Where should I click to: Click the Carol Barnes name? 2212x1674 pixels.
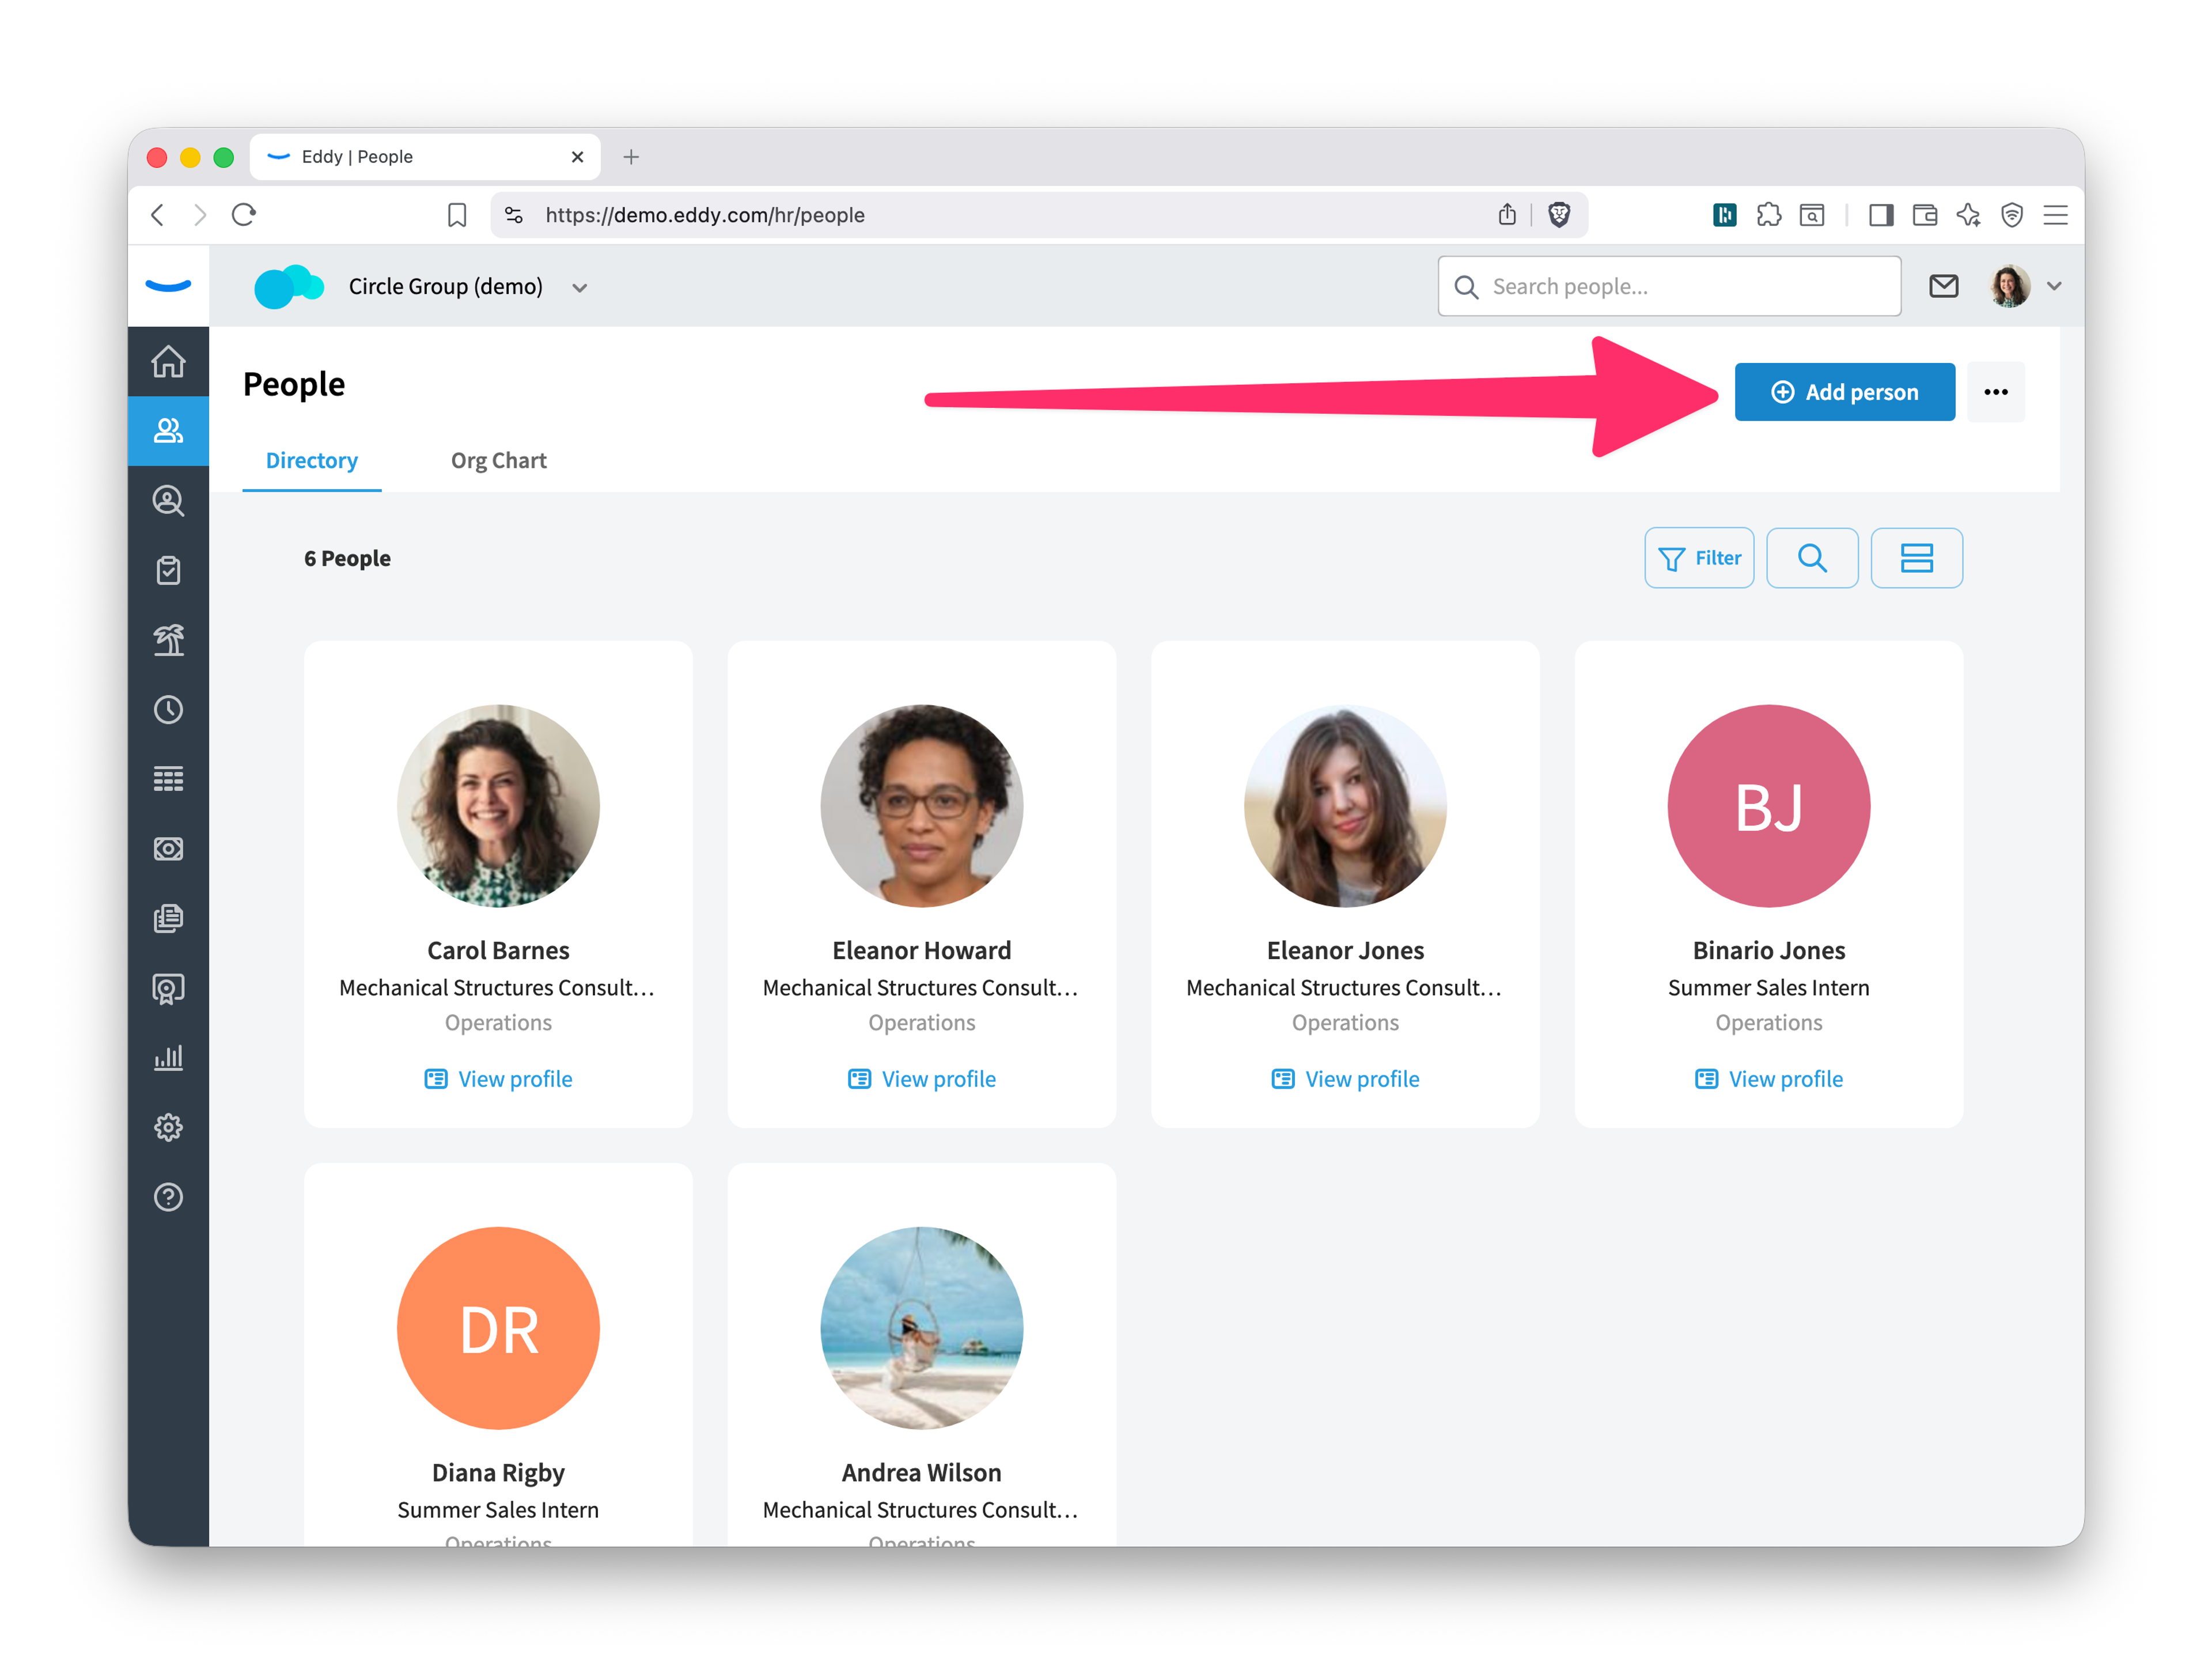pos(498,951)
